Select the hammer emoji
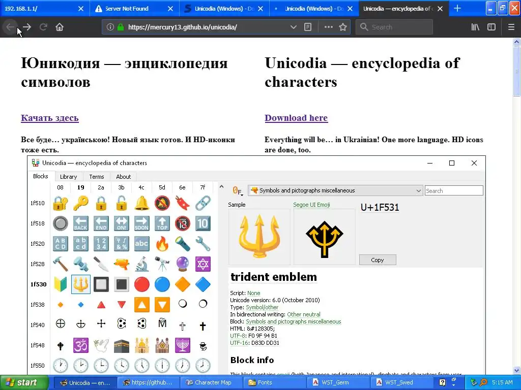This screenshot has height=390, width=521. (x=61, y=264)
